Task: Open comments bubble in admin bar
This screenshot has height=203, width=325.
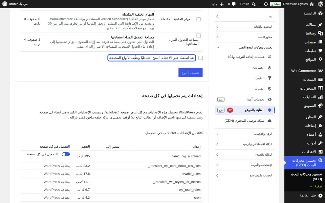Action: (232, 4)
